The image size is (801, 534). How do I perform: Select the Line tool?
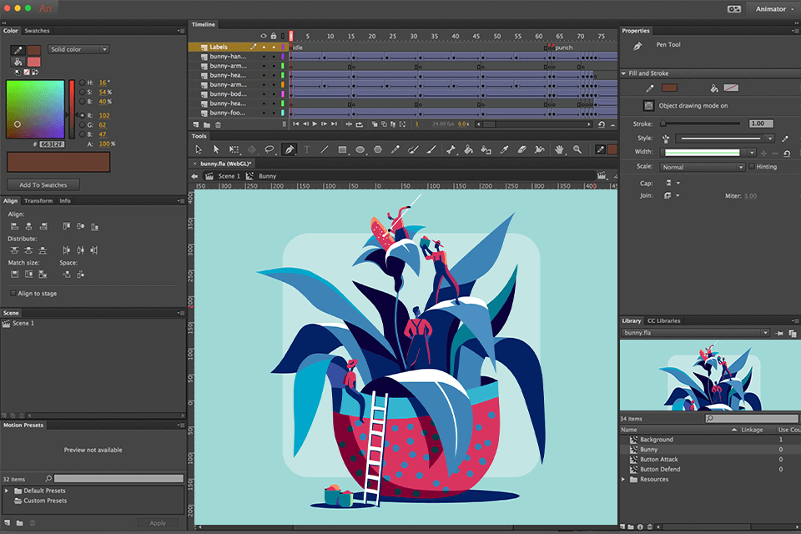[x=325, y=149]
